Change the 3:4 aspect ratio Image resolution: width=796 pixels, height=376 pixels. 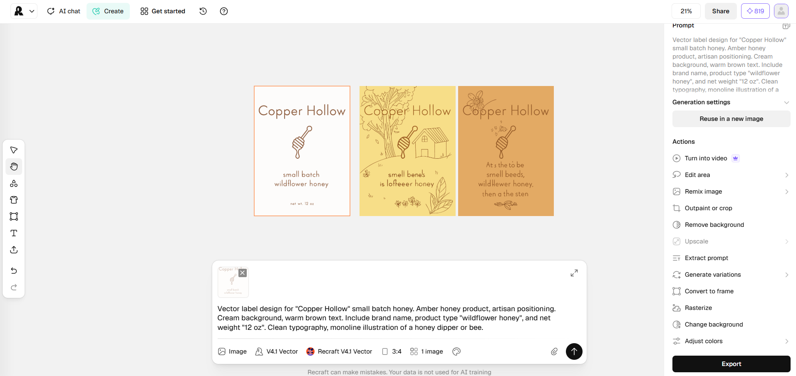pos(392,351)
